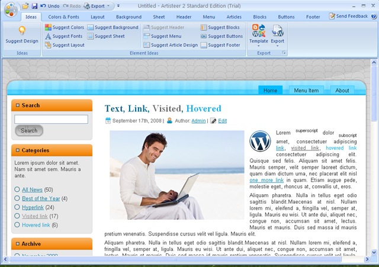Open the Export group dialog launcher

[x=284, y=53]
